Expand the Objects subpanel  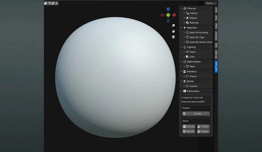tap(184, 18)
